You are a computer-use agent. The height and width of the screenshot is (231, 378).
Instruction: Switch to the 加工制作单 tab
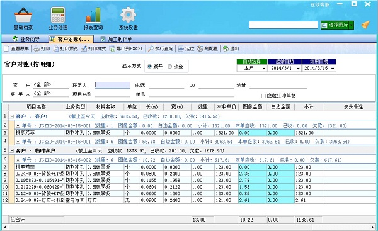click(x=117, y=39)
